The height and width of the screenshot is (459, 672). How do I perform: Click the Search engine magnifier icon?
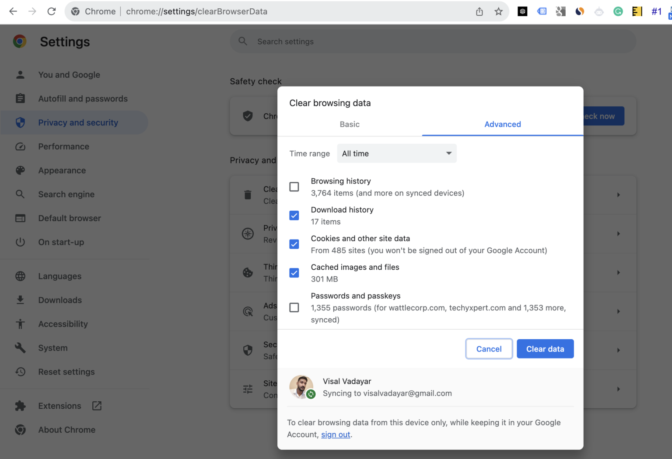(x=20, y=194)
